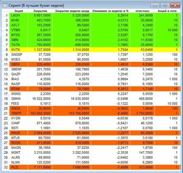Select the GAZP ticker cell
Image resolution: width=183 pixels, height=173 pixels.
(19, 74)
